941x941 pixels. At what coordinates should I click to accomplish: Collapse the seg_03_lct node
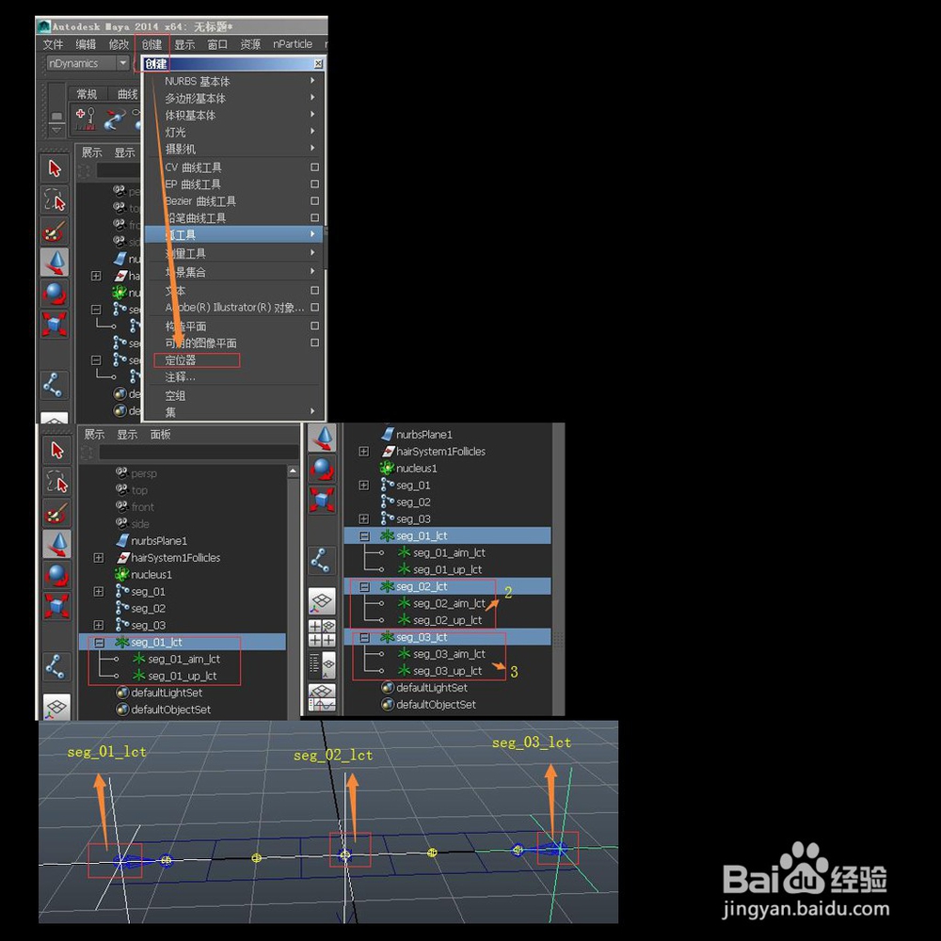[x=364, y=637]
